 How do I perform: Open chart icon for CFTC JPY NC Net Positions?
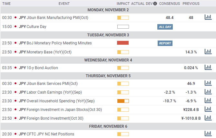[208, 134]
